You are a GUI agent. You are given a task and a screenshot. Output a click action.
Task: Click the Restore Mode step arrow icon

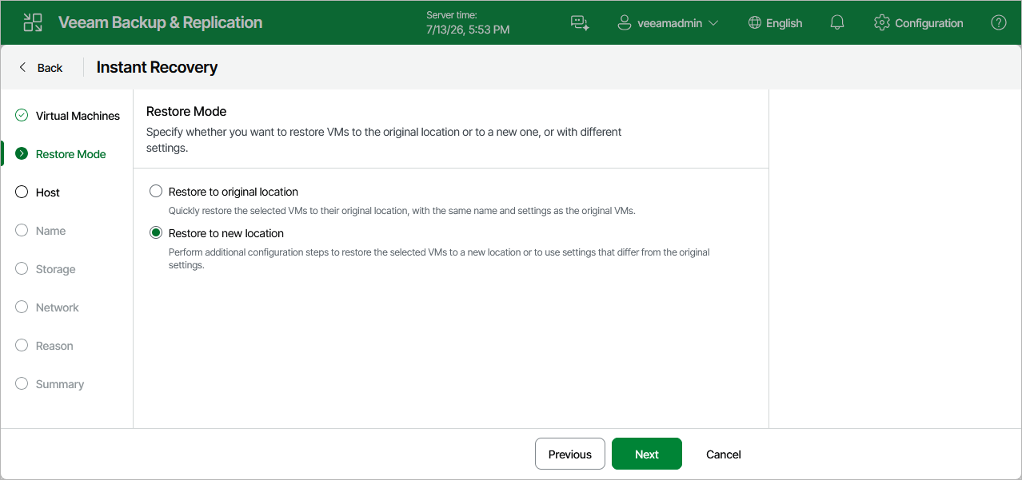point(22,154)
